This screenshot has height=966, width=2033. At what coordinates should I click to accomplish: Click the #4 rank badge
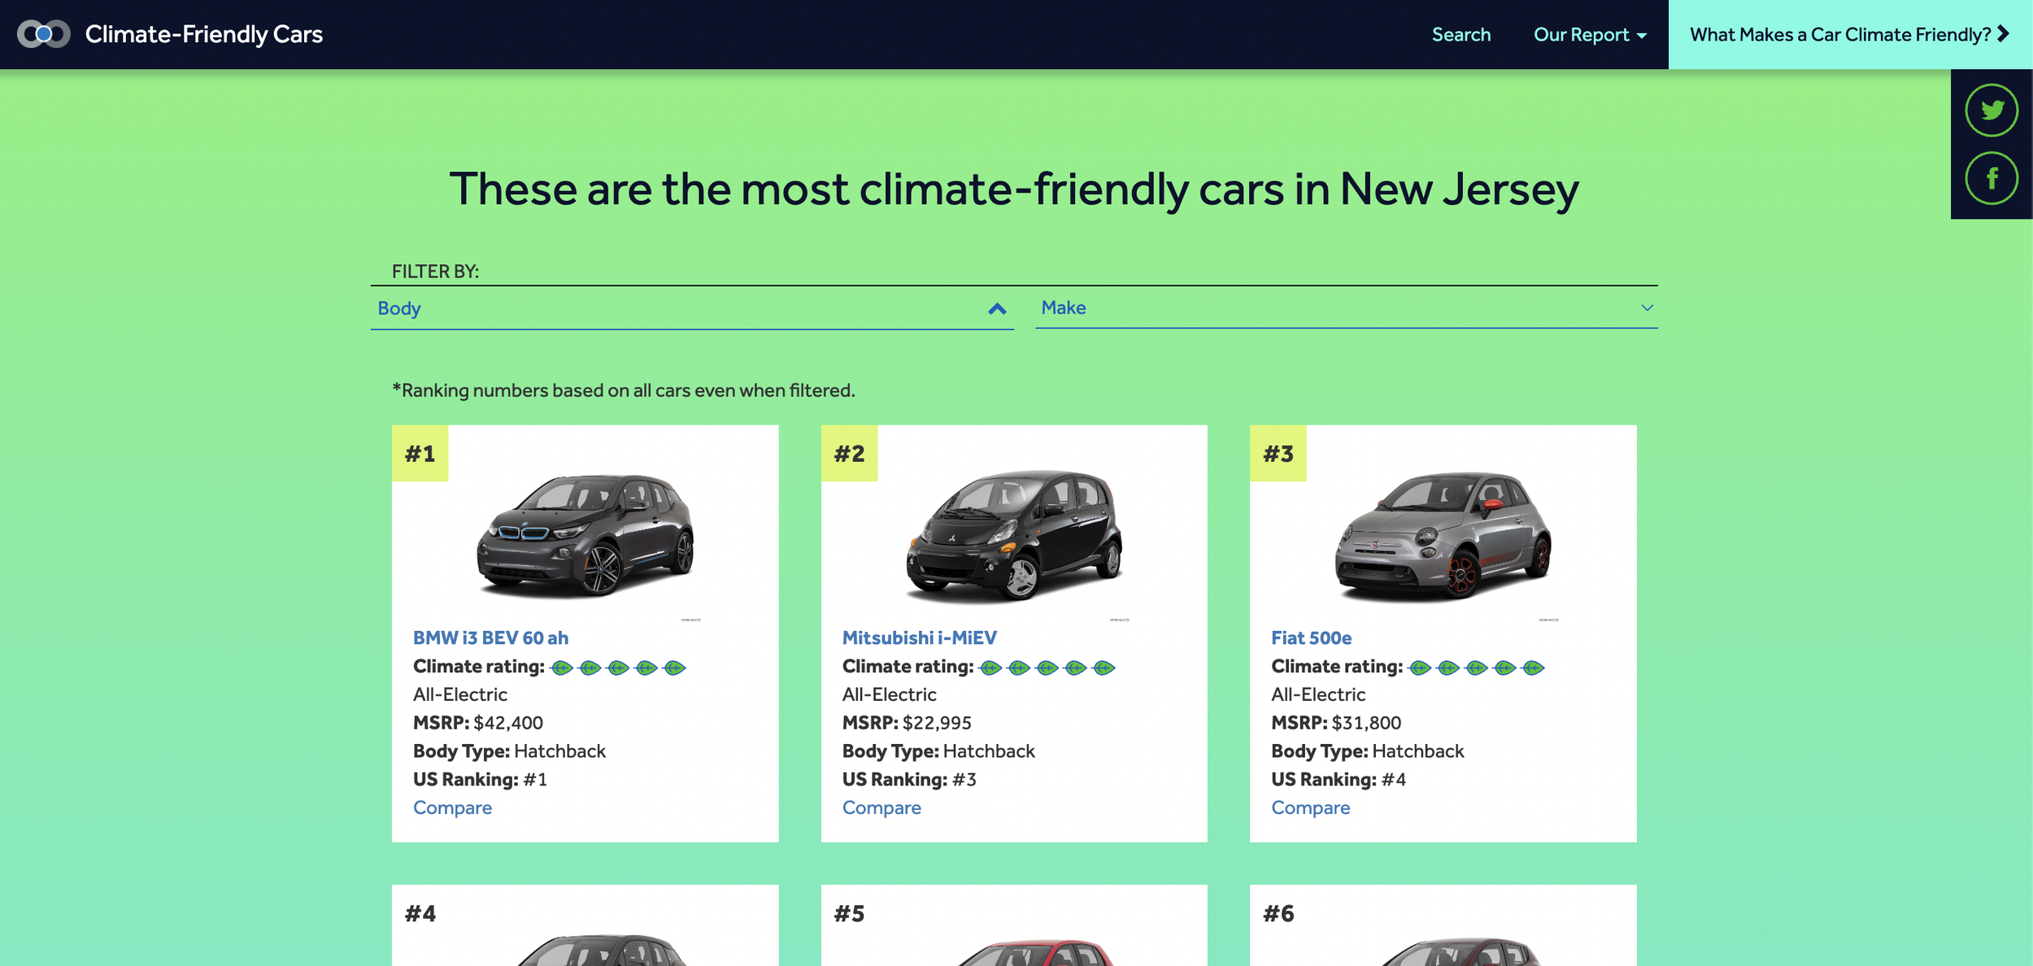(420, 913)
